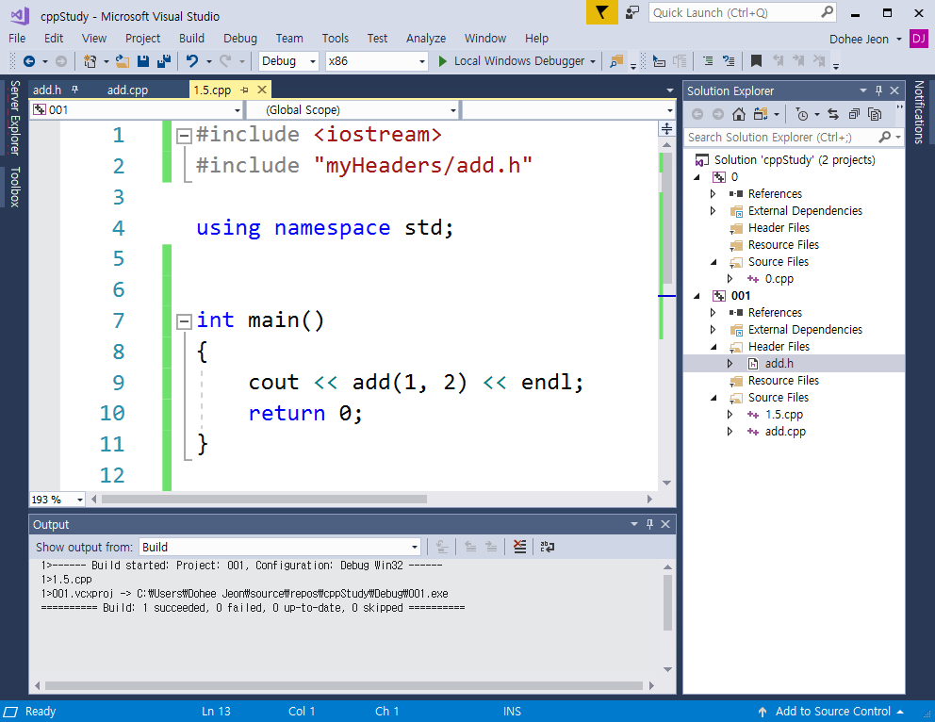Image resolution: width=935 pixels, height=722 pixels.
Task: Collapse project 001 node in Solution Explorer
Action: point(697,296)
